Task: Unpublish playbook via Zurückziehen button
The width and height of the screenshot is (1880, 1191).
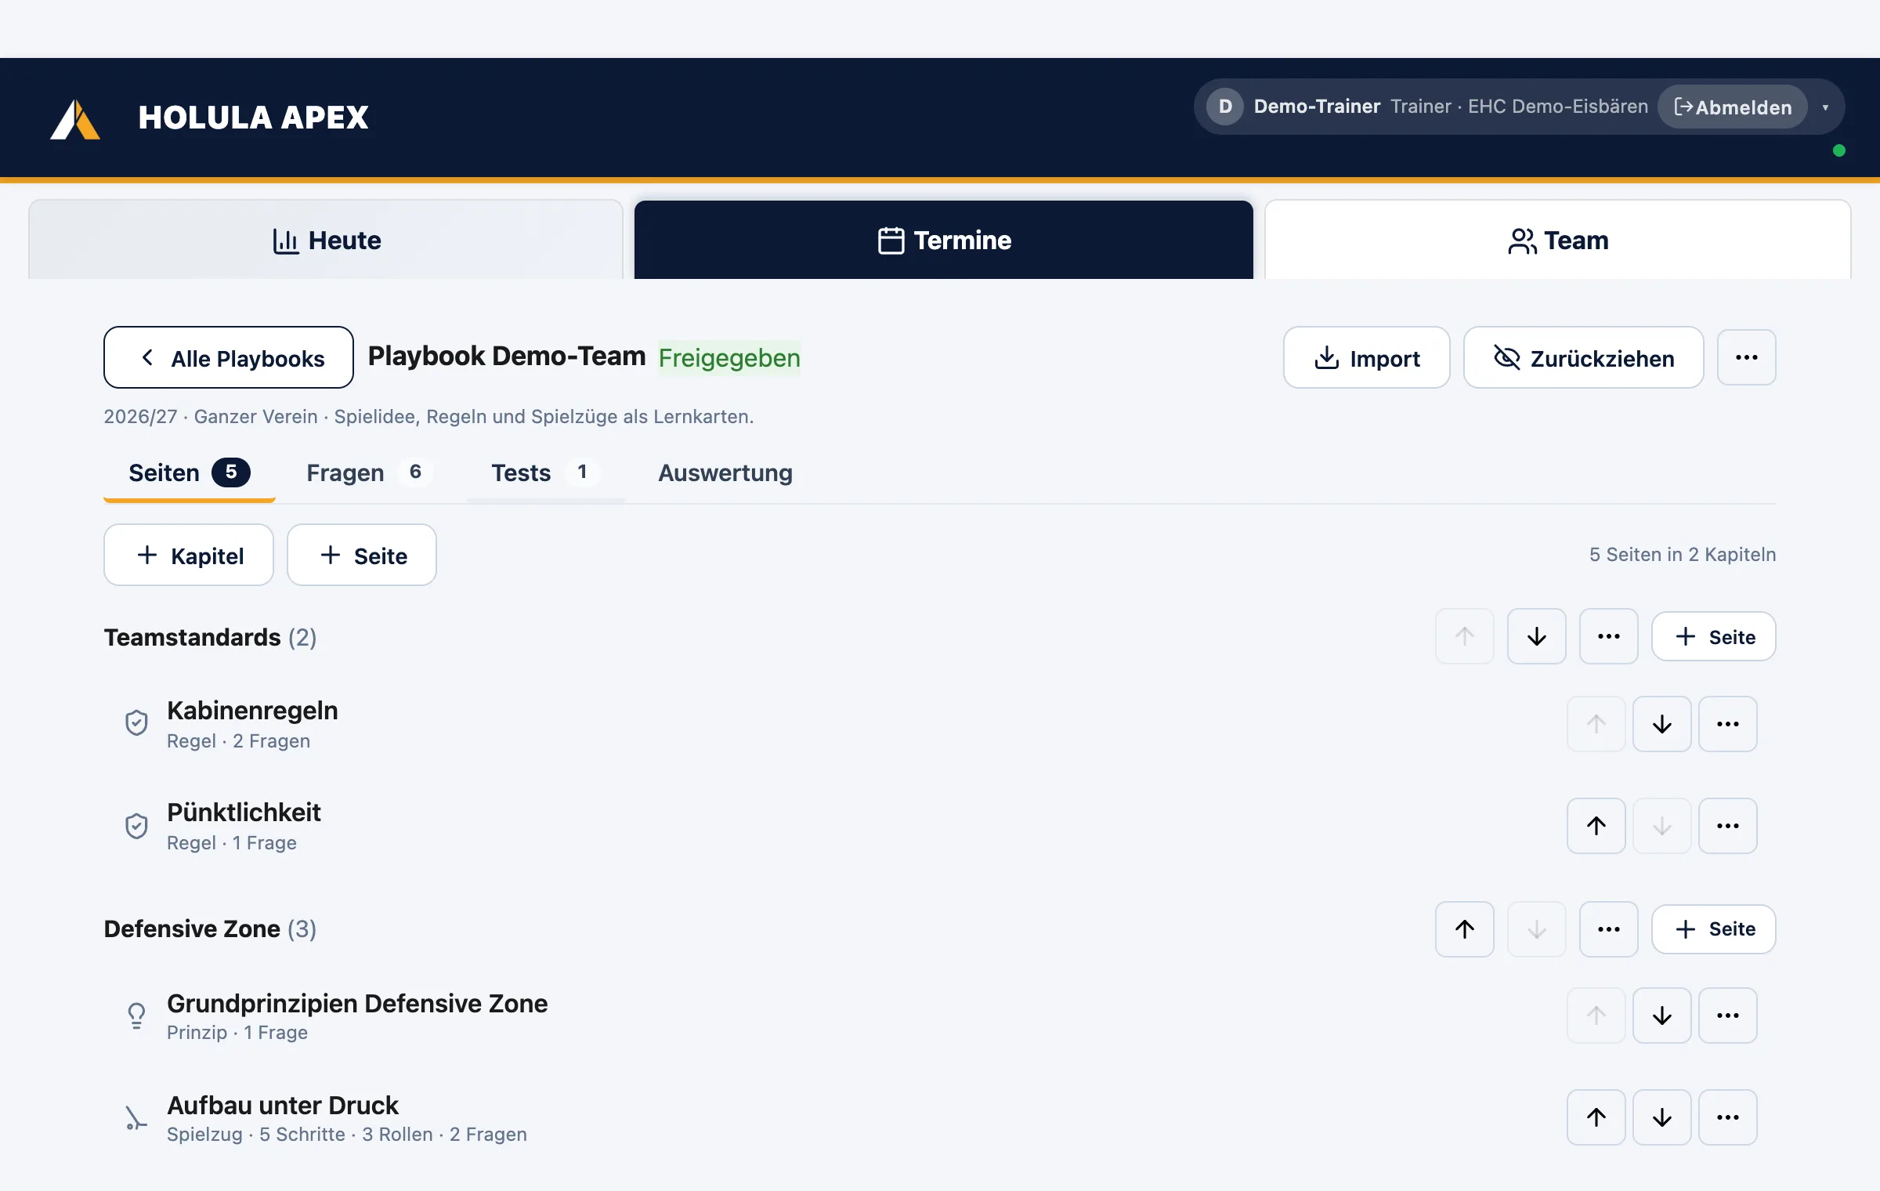Action: click(x=1583, y=358)
